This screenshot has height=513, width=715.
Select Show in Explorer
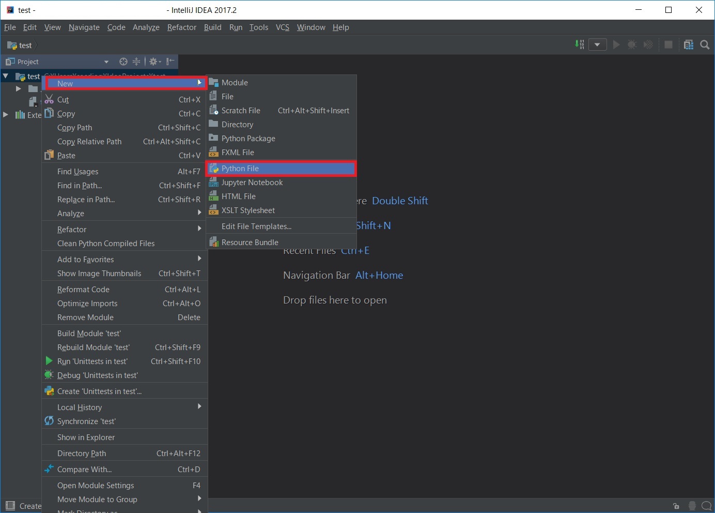pyautogui.click(x=86, y=437)
